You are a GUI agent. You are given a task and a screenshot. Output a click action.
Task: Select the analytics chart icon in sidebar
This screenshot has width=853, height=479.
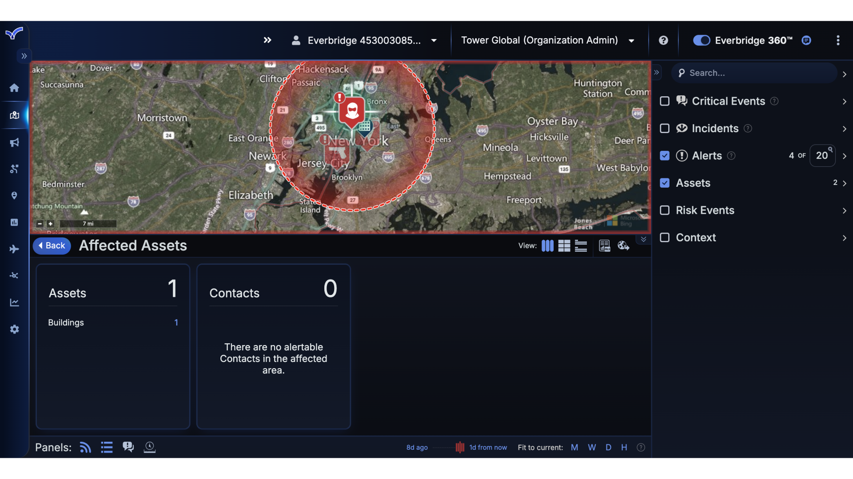14,302
